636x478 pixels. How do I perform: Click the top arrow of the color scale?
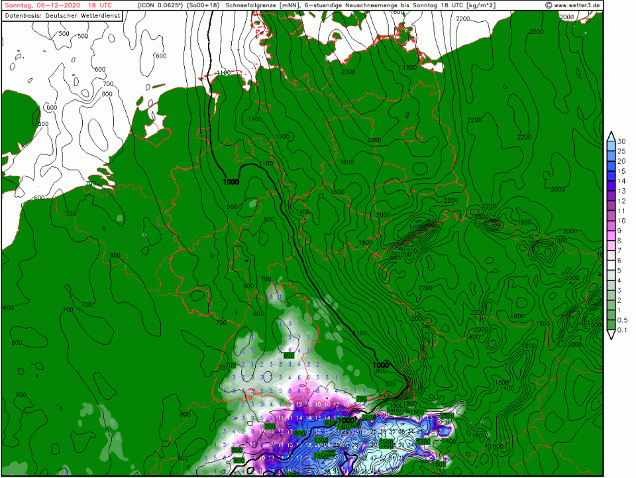pyautogui.click(x=612, y=136)
